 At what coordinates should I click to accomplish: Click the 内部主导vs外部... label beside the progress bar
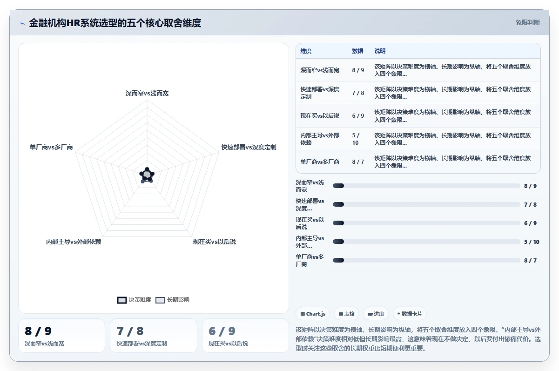click(x=310, y=242)
